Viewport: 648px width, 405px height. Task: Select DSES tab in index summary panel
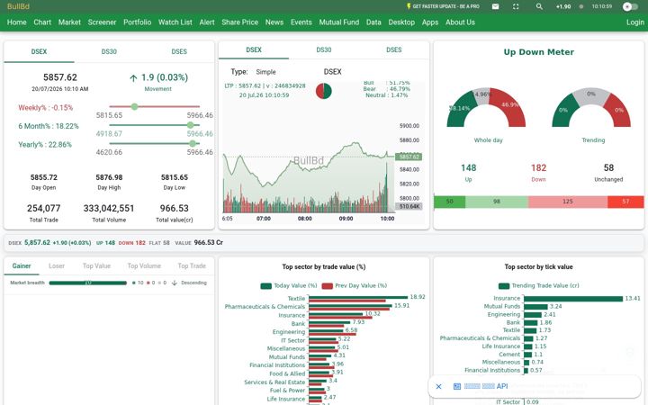point(179,51)
